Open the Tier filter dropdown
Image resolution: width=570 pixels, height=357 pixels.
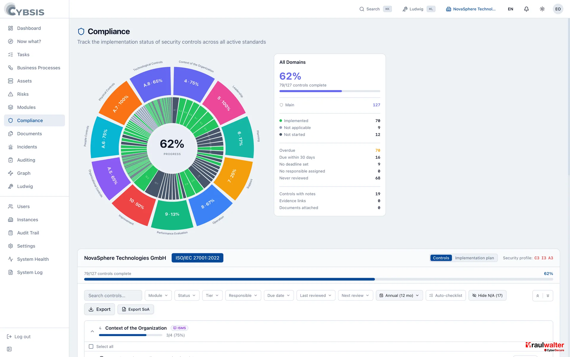pyautogui.click(x=212, y=295)
